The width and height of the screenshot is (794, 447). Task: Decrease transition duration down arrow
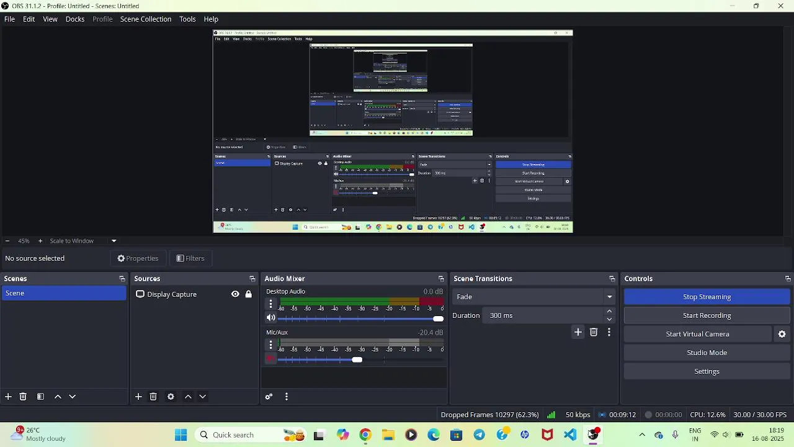(609, 319)
